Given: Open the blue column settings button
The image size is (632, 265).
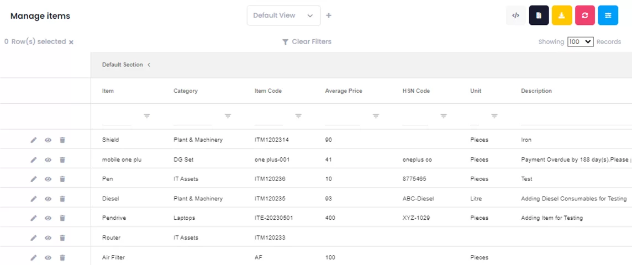Looking at the screenshot, I should [608, 15].
